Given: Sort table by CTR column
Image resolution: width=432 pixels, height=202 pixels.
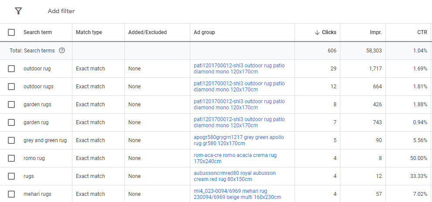Looking at the screenshot, I should click(422, 32).
